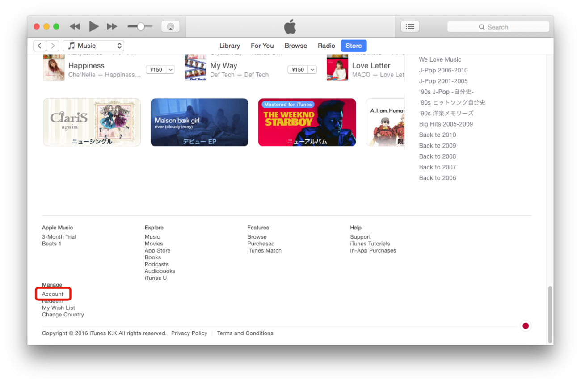581x384 pixels.
Task: Click the navigate back arrow
Action: (x=40, y=46)
